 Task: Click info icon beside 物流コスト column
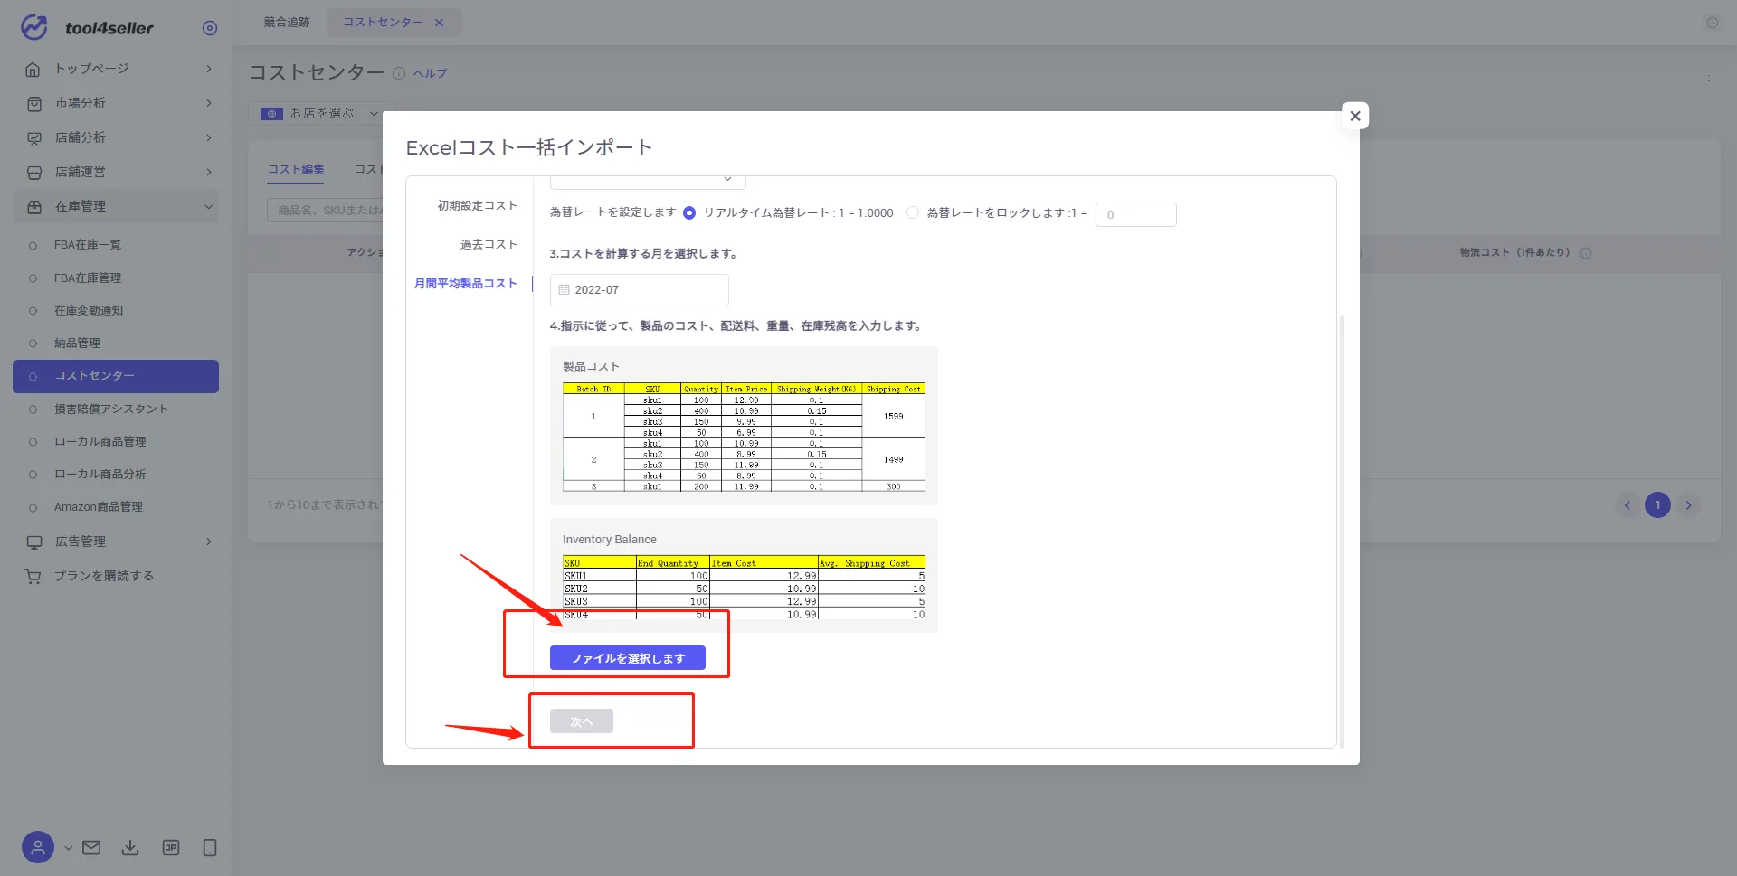[x=1586, y=253]
